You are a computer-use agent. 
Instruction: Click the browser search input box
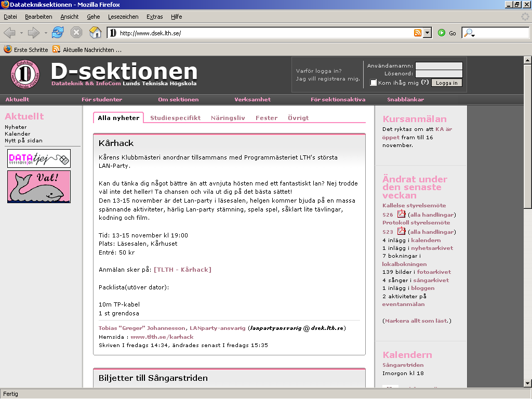[x=502, y=33]
